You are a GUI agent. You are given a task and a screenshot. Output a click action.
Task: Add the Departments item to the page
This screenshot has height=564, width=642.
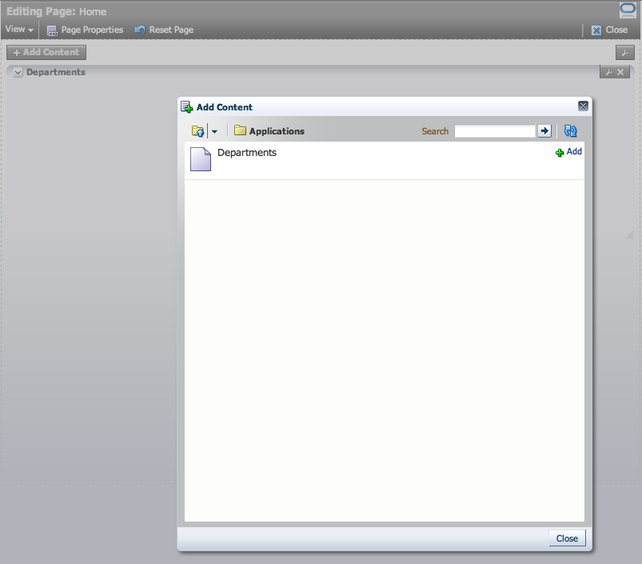click(568, 151)
